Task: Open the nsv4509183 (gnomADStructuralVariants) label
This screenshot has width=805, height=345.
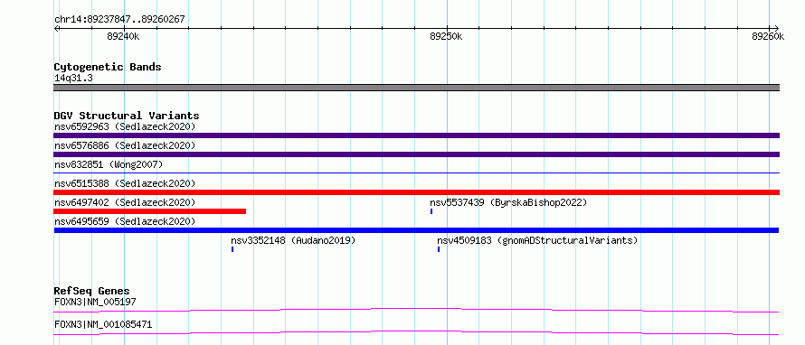Action: pyautogui.click(x=537, y=240)
